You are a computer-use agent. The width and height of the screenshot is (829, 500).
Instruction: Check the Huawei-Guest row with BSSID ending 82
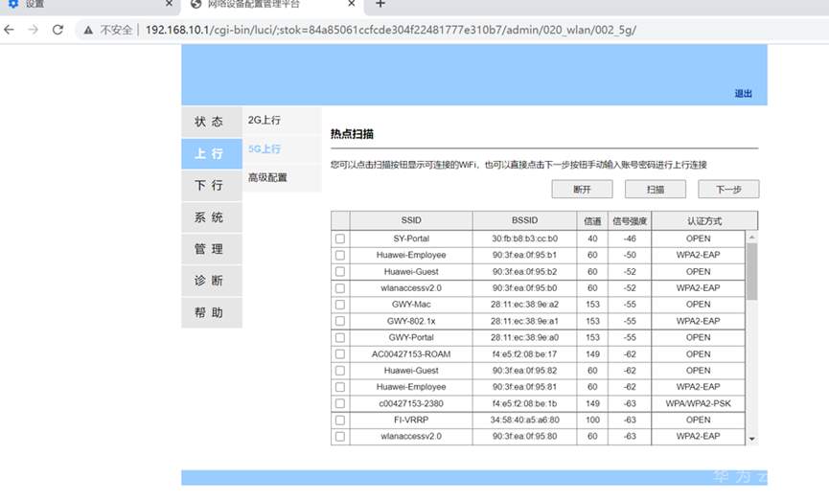(340, 371)
